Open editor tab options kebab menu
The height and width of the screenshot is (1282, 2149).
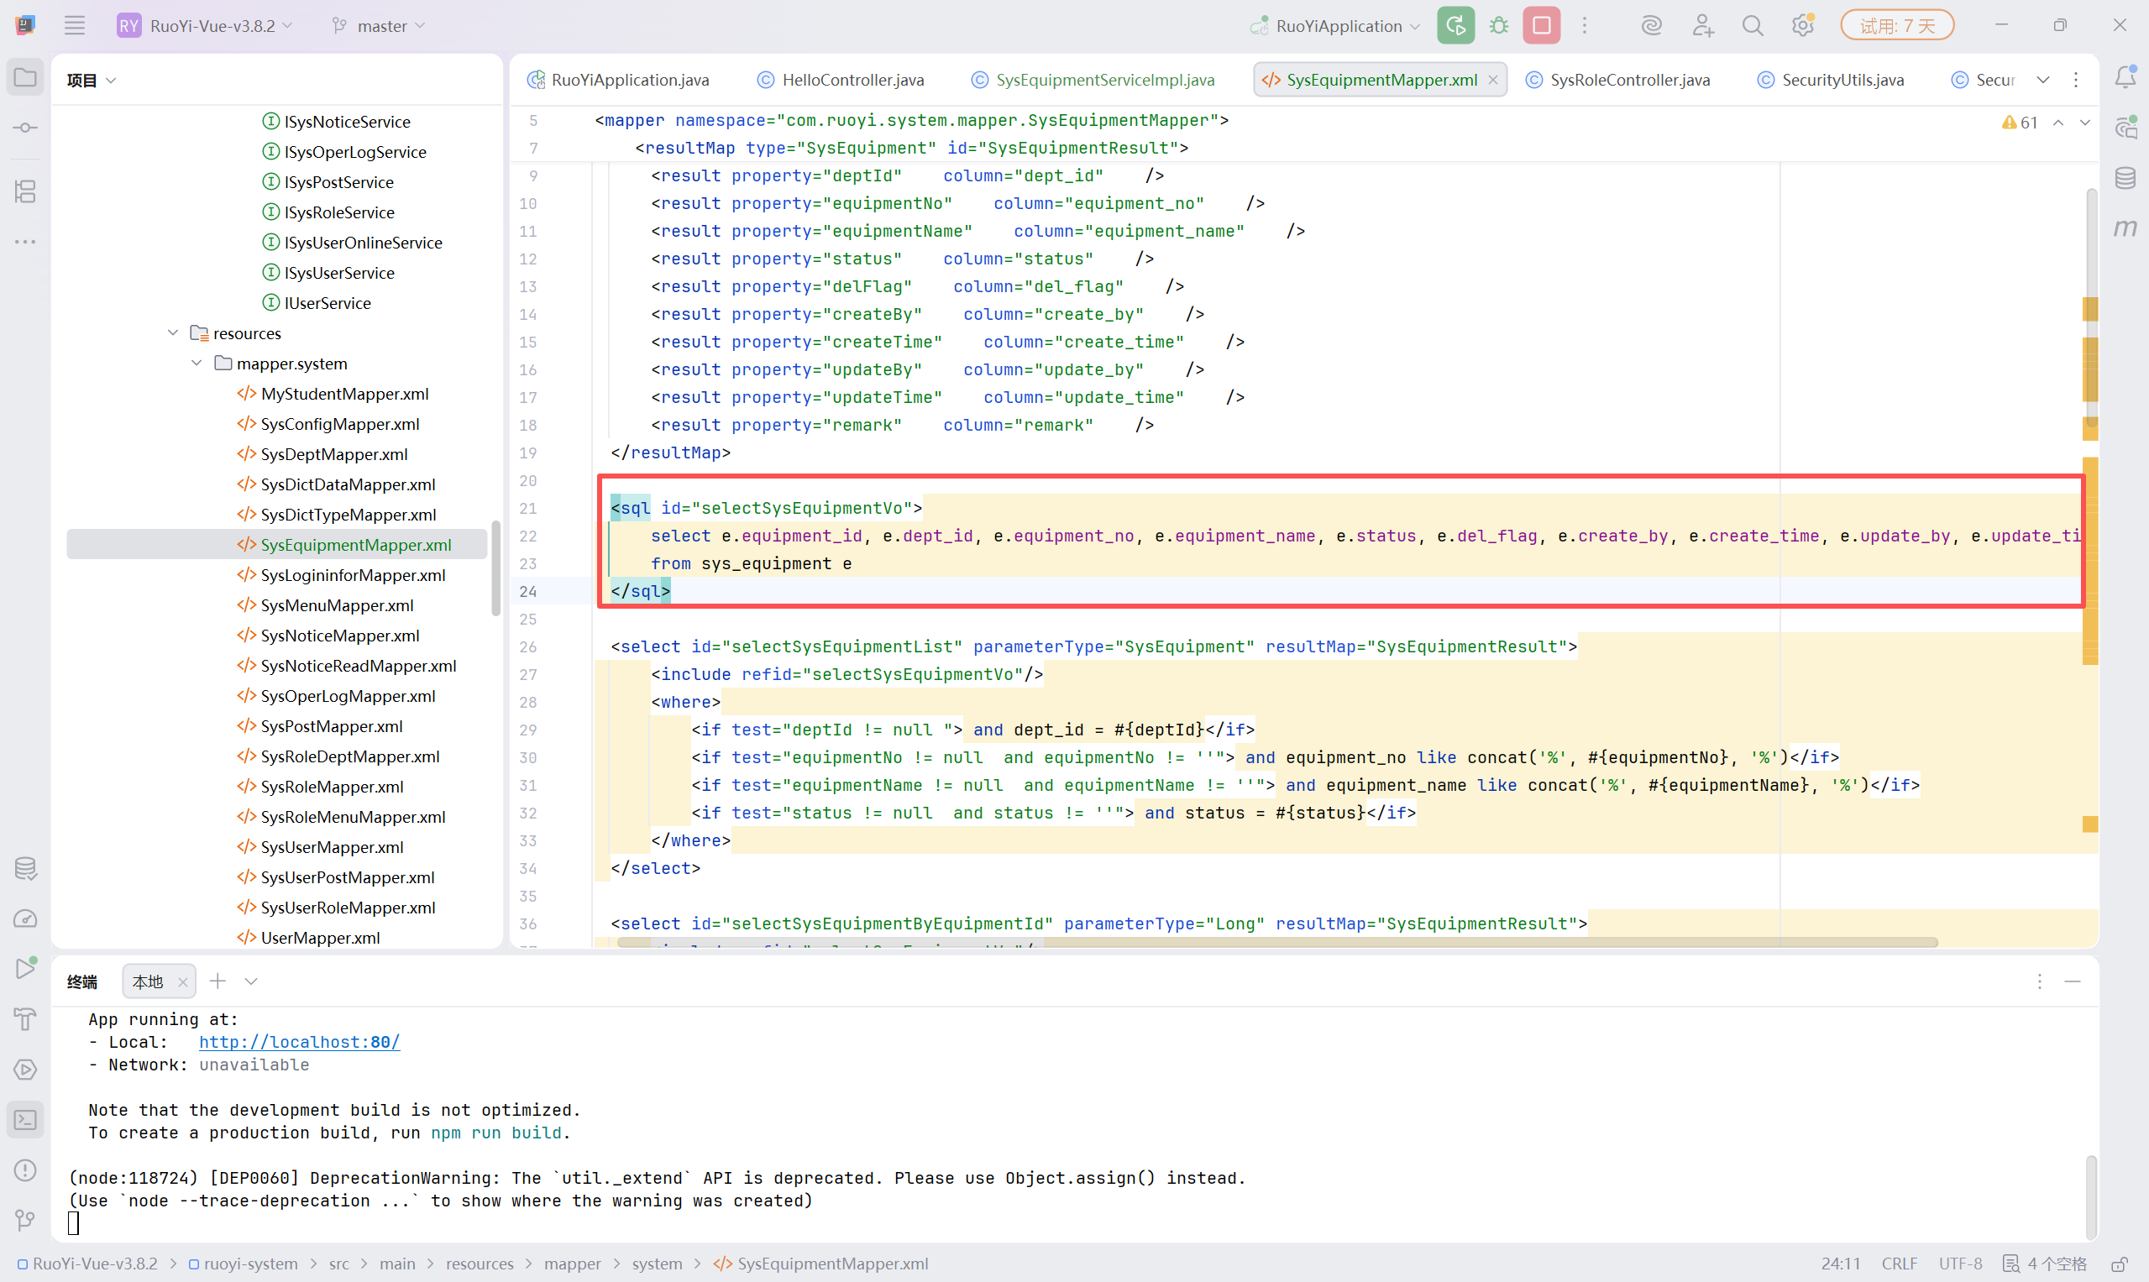point(2076,80)
